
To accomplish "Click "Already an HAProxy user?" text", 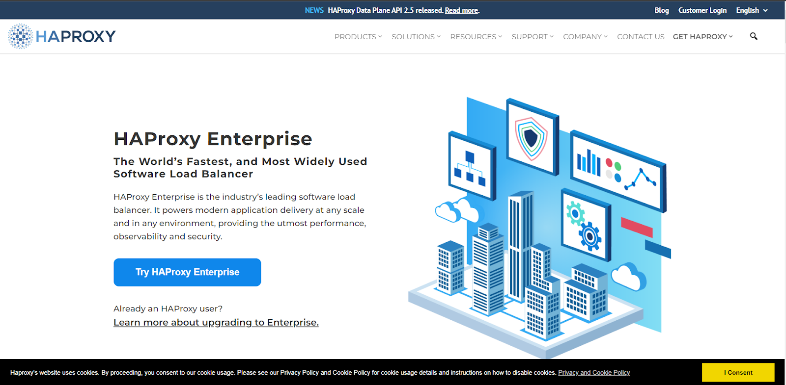I will (x=168, y=308).
